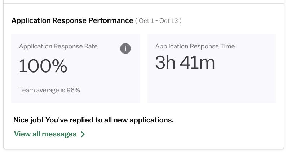Select the Application Response Rate card

[75, 69]
